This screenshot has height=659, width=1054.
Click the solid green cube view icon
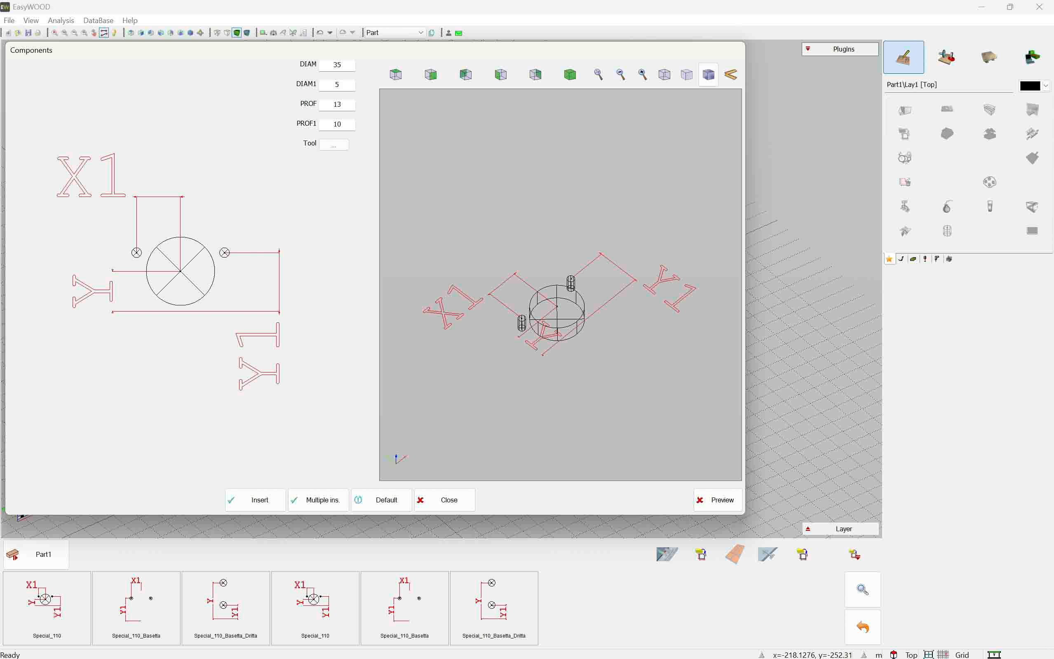[570, 75]
